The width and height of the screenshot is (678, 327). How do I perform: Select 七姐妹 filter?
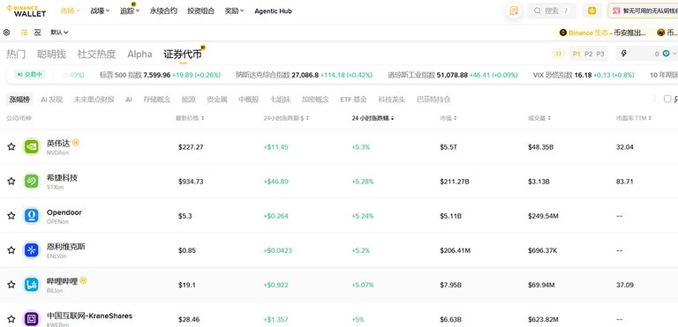click(280, 100)
